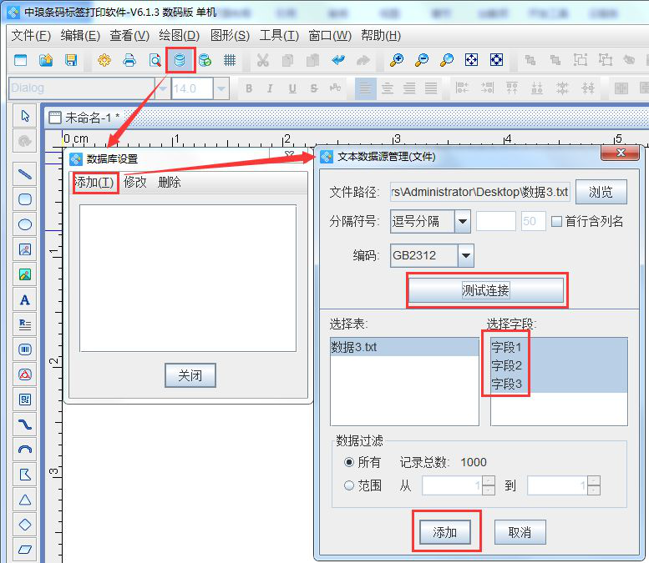Viewport: 649px width, 563px height.
Task: Select the ellipse drawing tool
Action: click(25, 224)
